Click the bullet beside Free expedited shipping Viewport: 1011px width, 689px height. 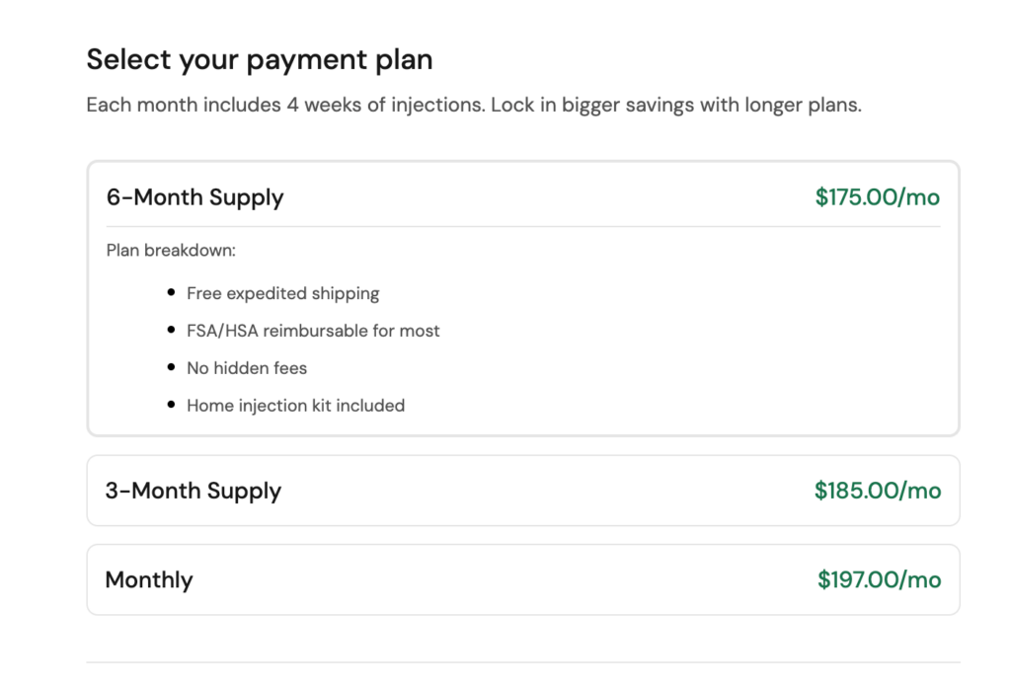172,293
